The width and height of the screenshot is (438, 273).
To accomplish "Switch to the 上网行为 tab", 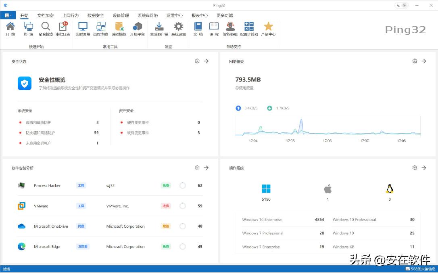I will point(71,15).
